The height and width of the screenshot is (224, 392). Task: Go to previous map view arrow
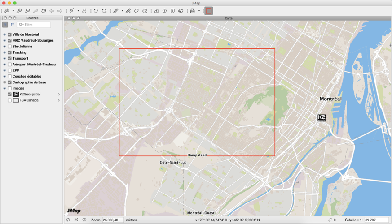point(52,10)
